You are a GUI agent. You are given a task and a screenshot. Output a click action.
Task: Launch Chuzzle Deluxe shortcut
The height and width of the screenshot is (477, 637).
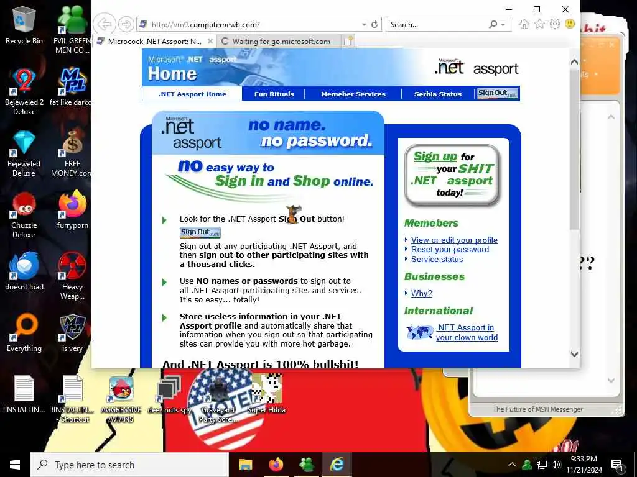(24, 215)
